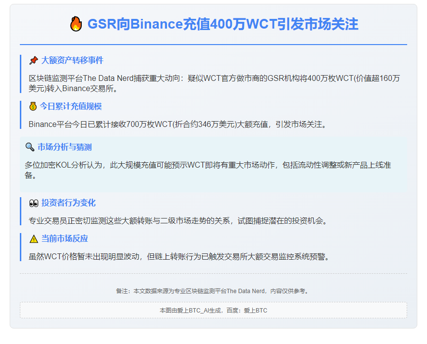This screenshot has height=344, width=427.
Task: Click sentence starting 虽然WCT价格暂未出现明显波动
Action: click(x=179, y=257)
